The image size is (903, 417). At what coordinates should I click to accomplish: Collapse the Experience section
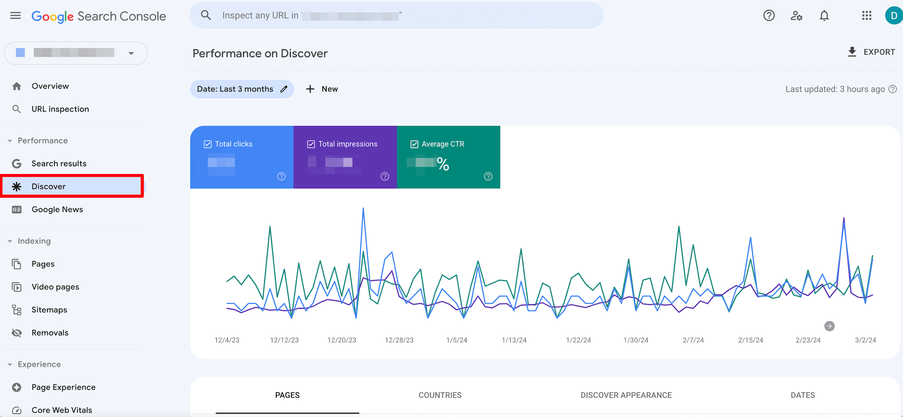point(10,364)
